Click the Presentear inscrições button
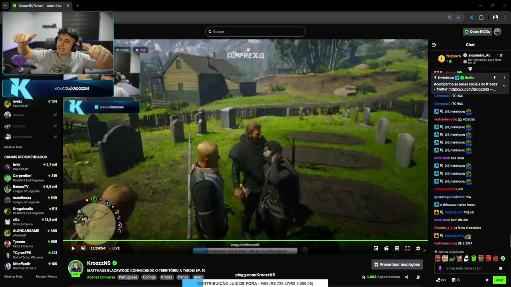 coord(397,264)
